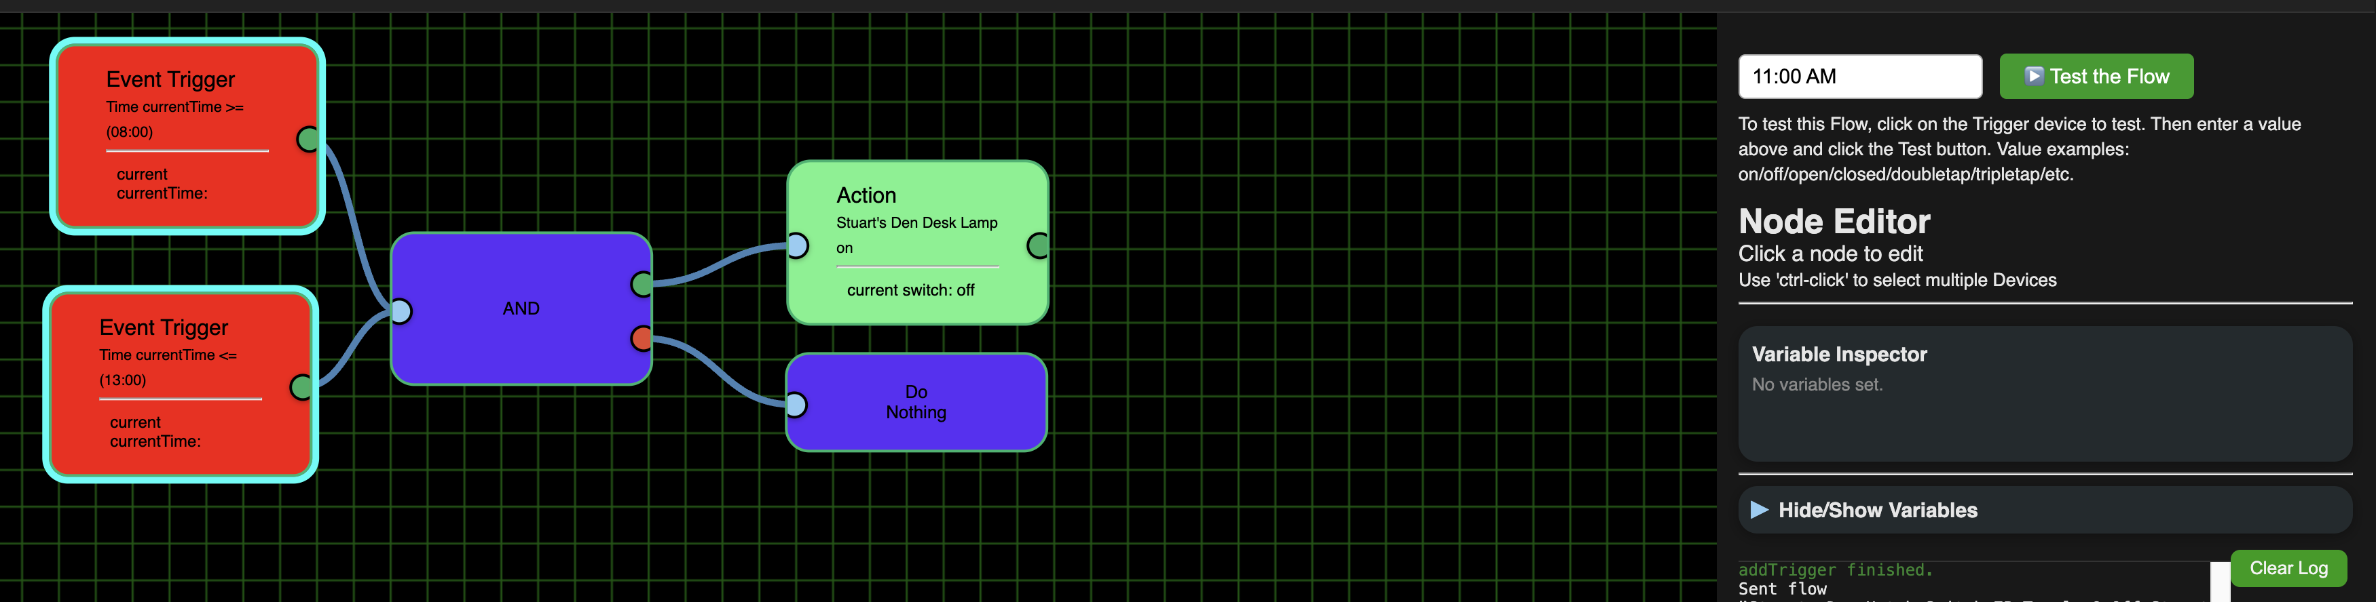Click the output port of the 13:00 Event Trigger
The width and height of the screenshot is (2376, 602).
301,388
